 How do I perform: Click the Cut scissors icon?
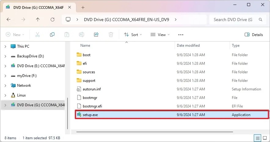(x=37, y=35)
